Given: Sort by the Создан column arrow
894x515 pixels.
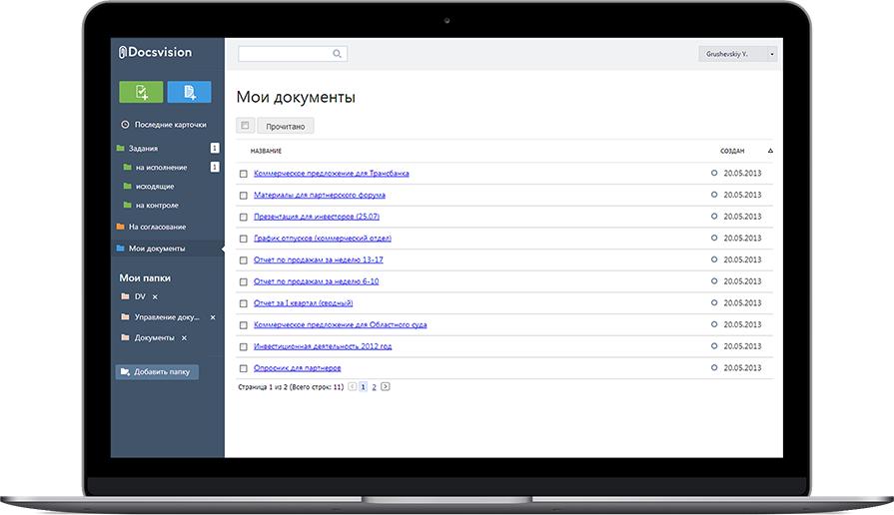Looking at the screenshot, I should click(x=770, y=151).
